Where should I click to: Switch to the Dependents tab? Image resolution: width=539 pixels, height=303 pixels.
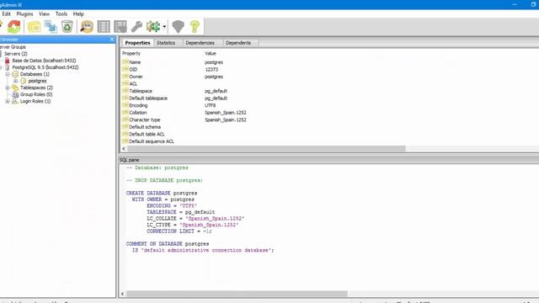tap(238, 43)
